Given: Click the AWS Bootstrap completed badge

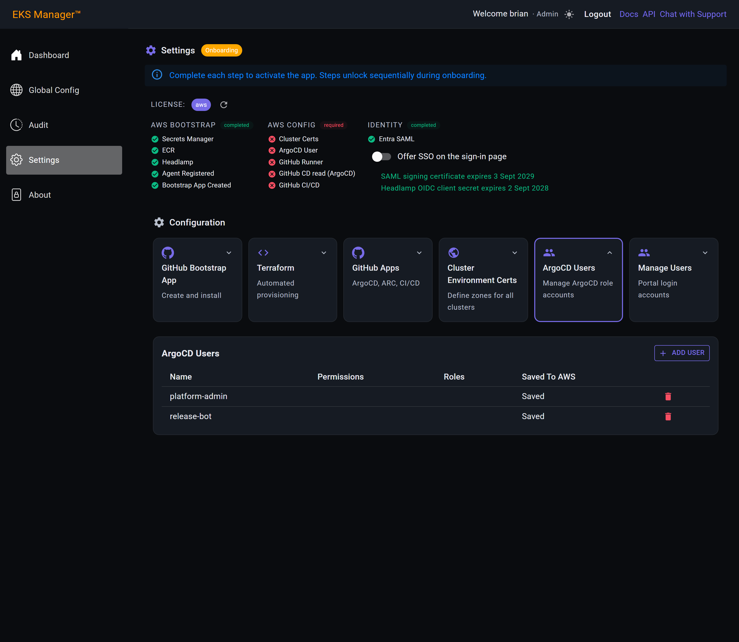Looking at the screenshot, I should (236, 125).
